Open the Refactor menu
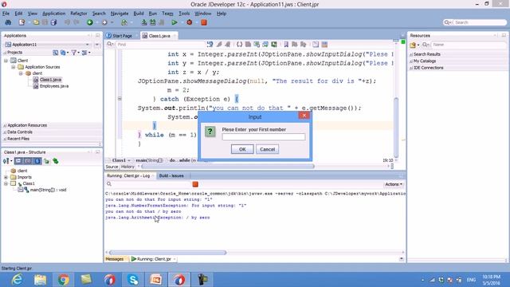The image size is (510, 287). (79, 14)
